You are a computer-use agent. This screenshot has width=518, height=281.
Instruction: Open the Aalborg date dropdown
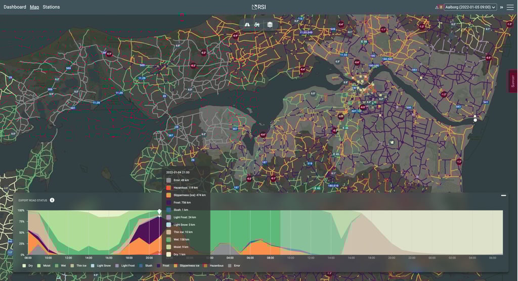point(470,7)
